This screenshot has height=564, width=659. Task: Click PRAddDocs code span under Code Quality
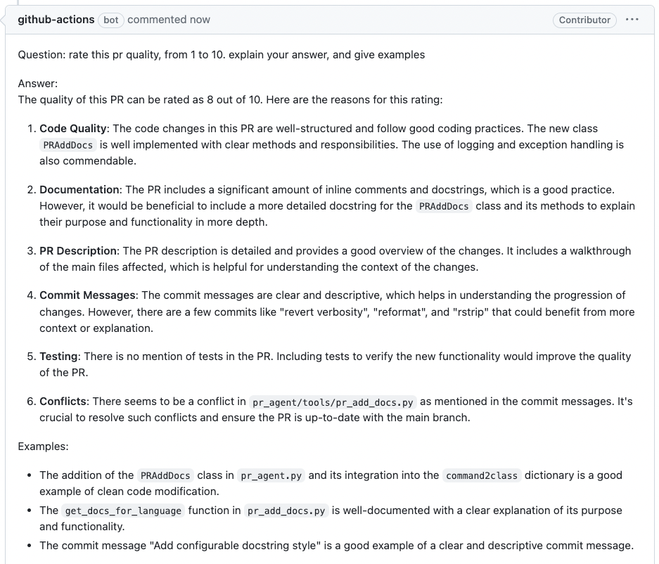tap(68, 146)
